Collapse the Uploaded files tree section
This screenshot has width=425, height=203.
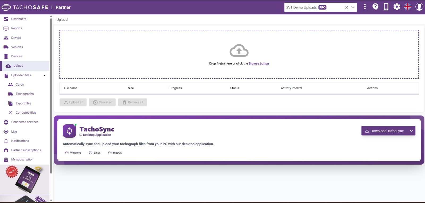click(44, 75)
